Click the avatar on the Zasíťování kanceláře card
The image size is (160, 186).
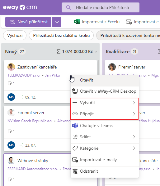[x=11, y=67]
